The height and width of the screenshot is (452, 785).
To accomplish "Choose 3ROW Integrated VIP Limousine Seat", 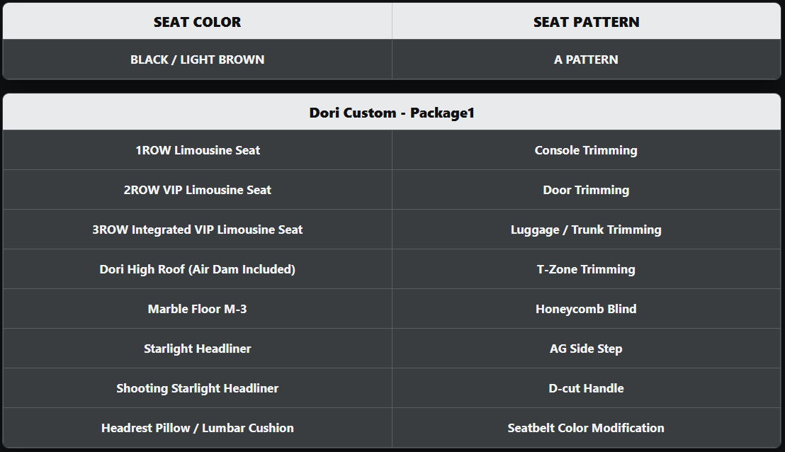I will [197, 230].
